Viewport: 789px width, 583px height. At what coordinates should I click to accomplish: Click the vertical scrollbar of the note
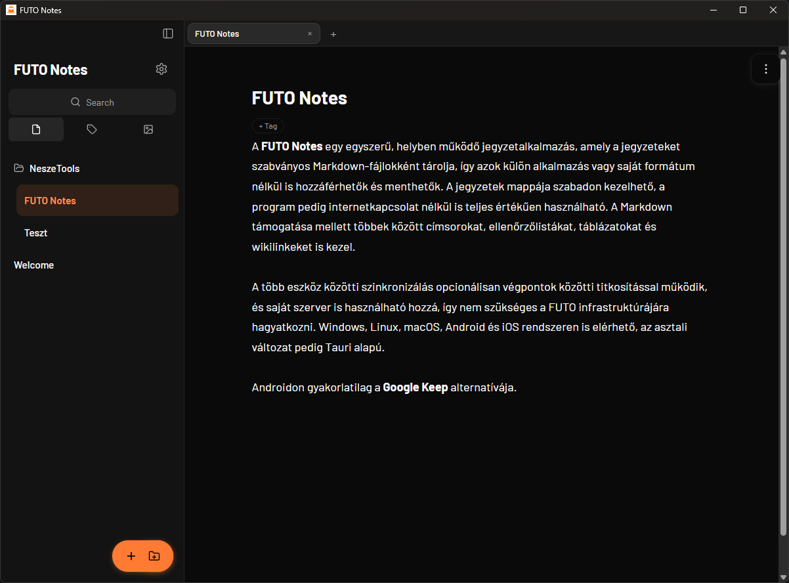(x=782, y=295)
